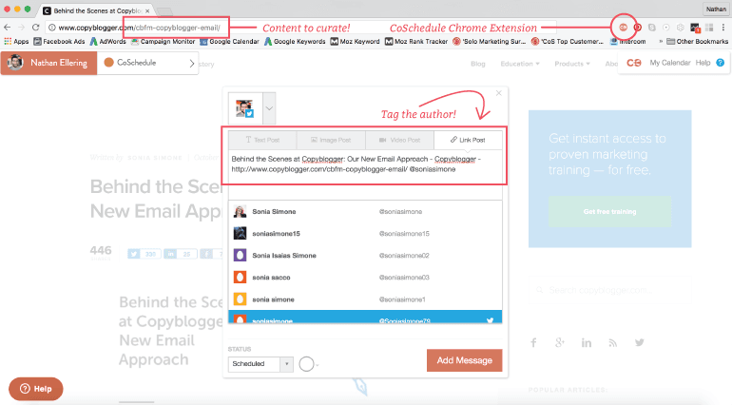Open the Scheduled status dropdown
Viewport: 732px width, 405px height.
pyautogui.click(x=260, y=364)
